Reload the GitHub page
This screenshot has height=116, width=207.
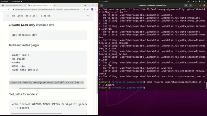click(x=9, y=9)
